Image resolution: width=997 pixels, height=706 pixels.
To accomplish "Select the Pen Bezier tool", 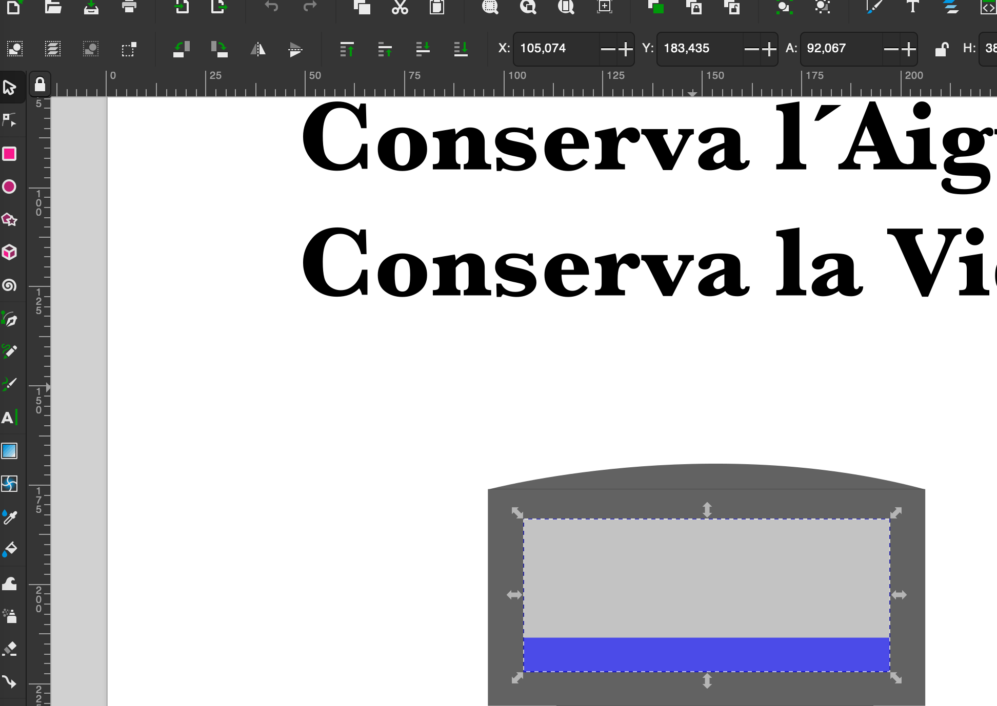I will click(x=10, y=319).
